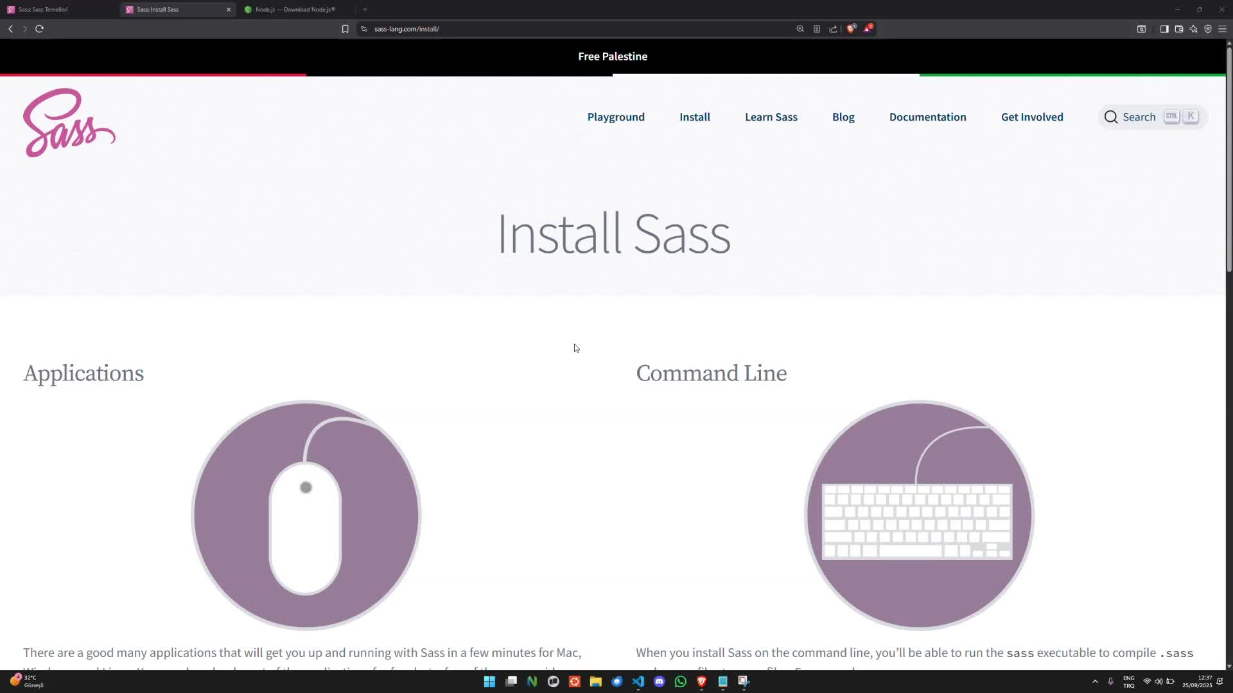
Task: Reload the current page
Action: click(x=39, y=29)
